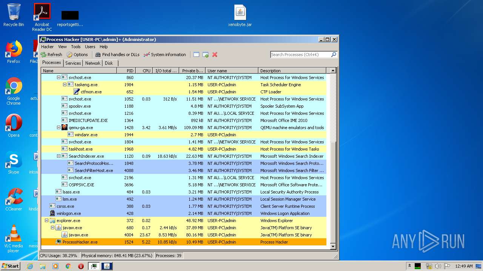The width and height of the screenshot is (483, 271).
Task: Select the Processes tab
Action: click(52, 63)
